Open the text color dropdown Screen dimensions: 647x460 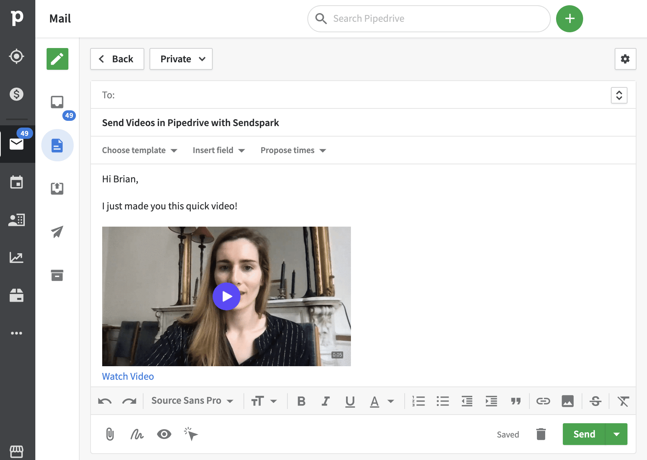point(382,401)
